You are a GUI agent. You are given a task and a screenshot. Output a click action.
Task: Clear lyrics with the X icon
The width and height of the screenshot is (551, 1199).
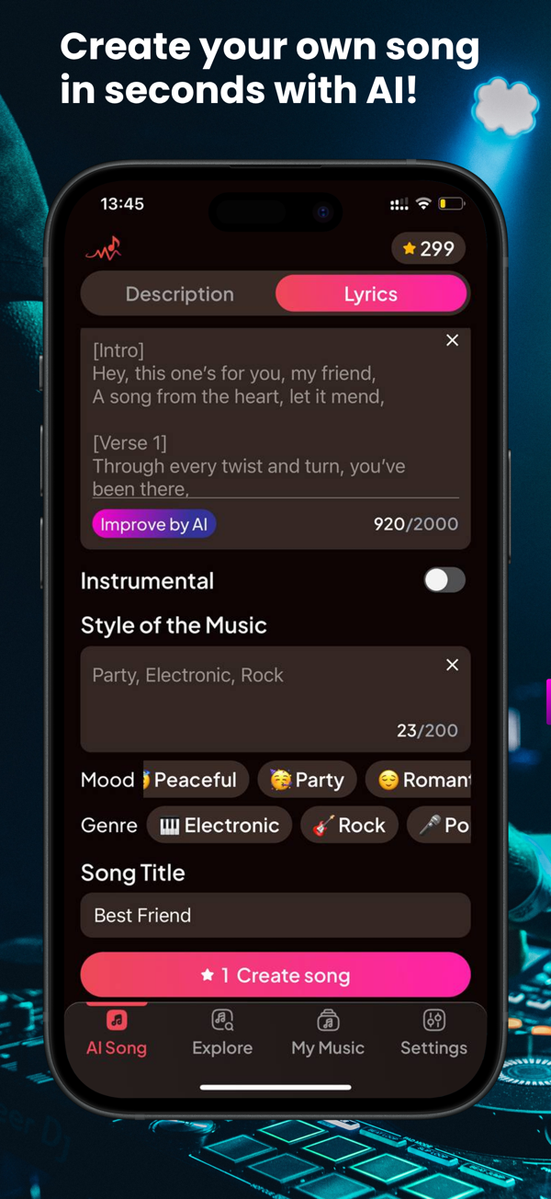pyautogui.click(x=452, y=340)
